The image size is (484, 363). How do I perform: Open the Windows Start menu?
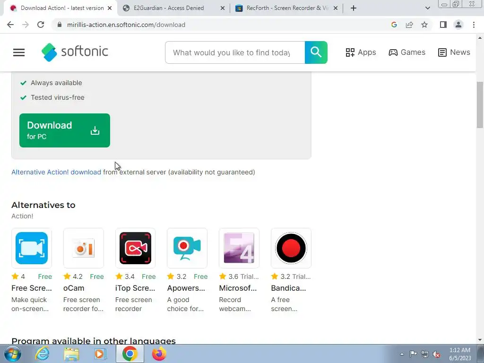pyautogui.click(x=13, y=354)
